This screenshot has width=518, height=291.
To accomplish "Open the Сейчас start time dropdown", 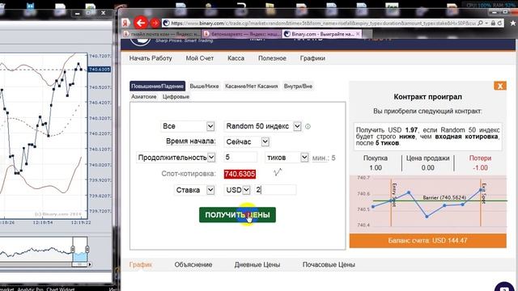I will [247, 142].
